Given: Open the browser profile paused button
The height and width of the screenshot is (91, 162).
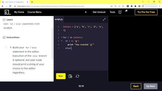Looking at the screenshot, I should 149,6.
